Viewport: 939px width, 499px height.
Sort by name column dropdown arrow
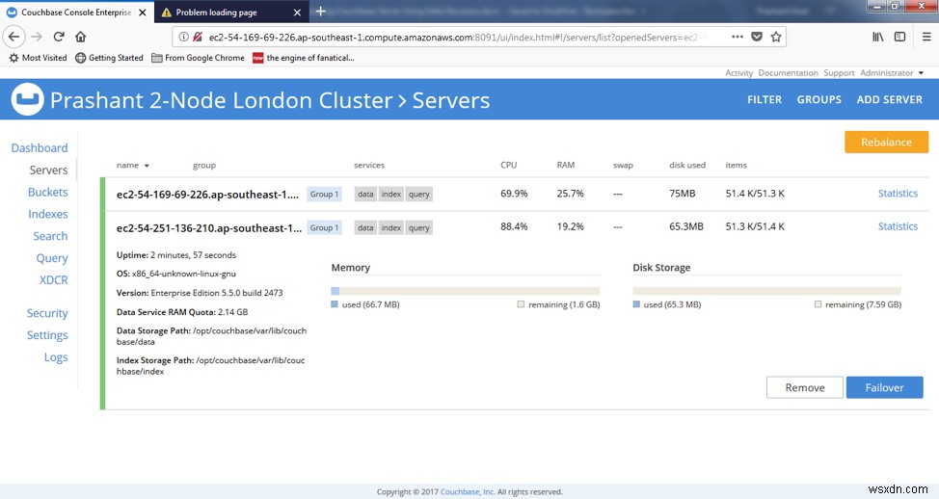[147, 166]
